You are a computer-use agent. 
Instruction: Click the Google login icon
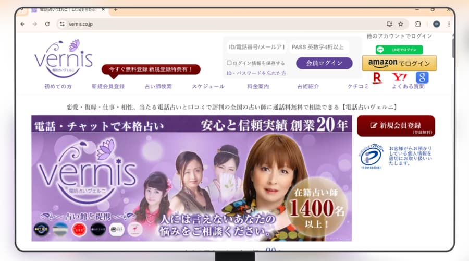422,78
